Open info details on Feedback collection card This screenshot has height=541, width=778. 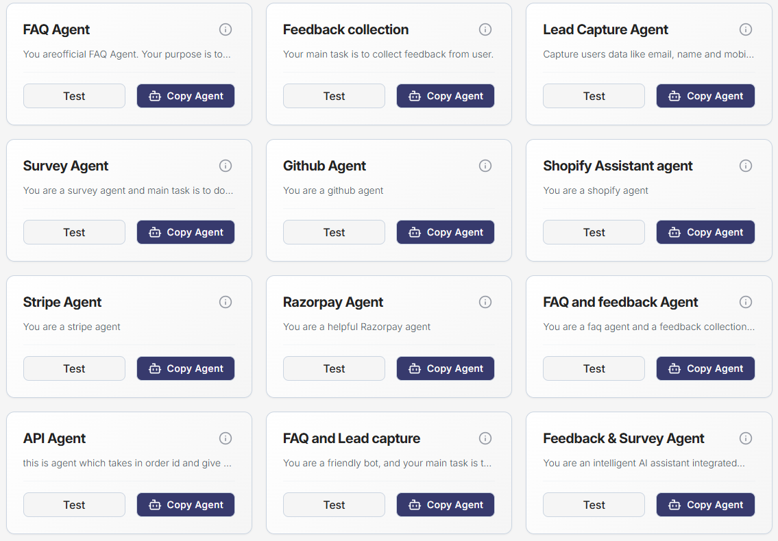point(485,29)
